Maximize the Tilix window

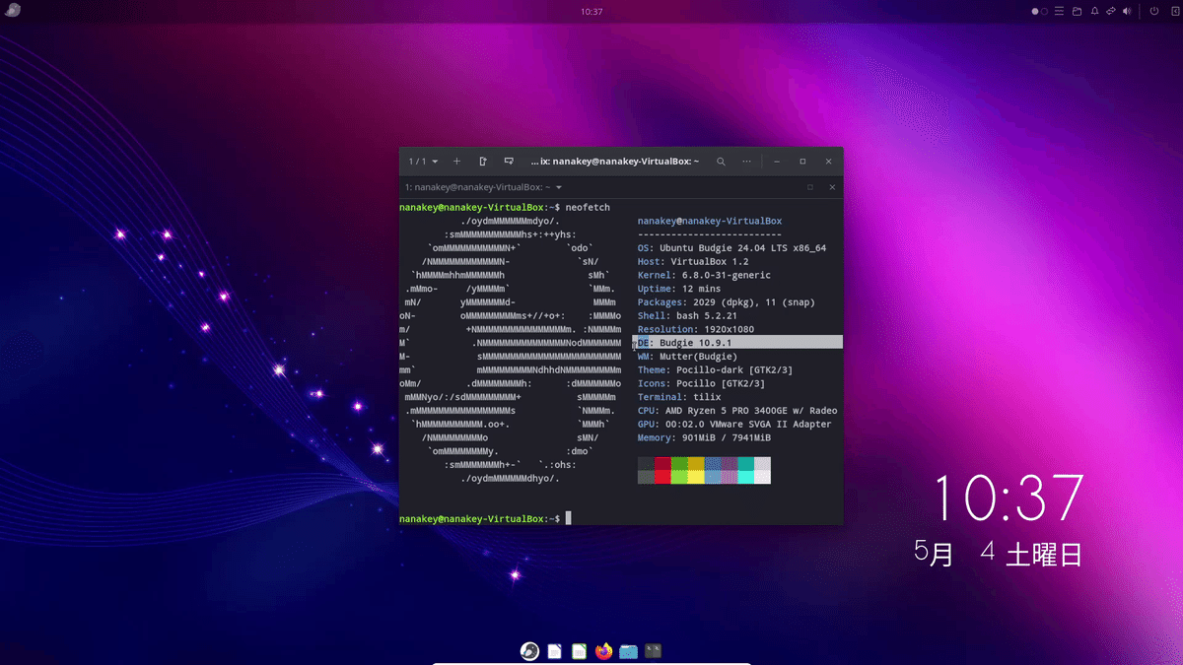click(x=802, y=161)
